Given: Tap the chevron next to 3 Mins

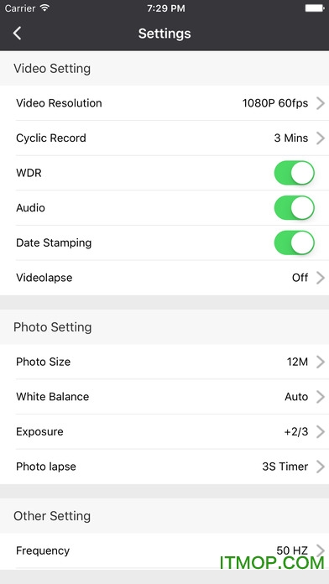Looking at the screenshot, I should 321,138.
